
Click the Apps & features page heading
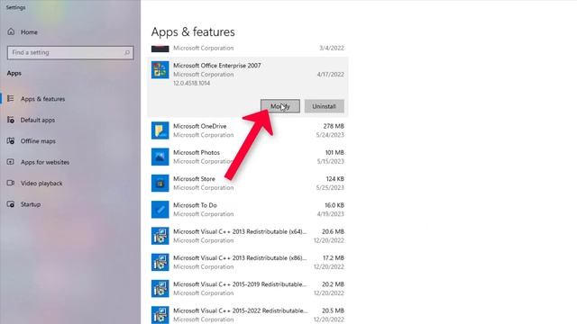(x=193, y=32)
